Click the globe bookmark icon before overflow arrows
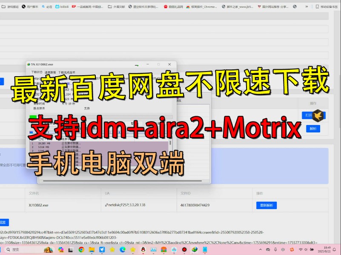 click(x=295, y=7)
